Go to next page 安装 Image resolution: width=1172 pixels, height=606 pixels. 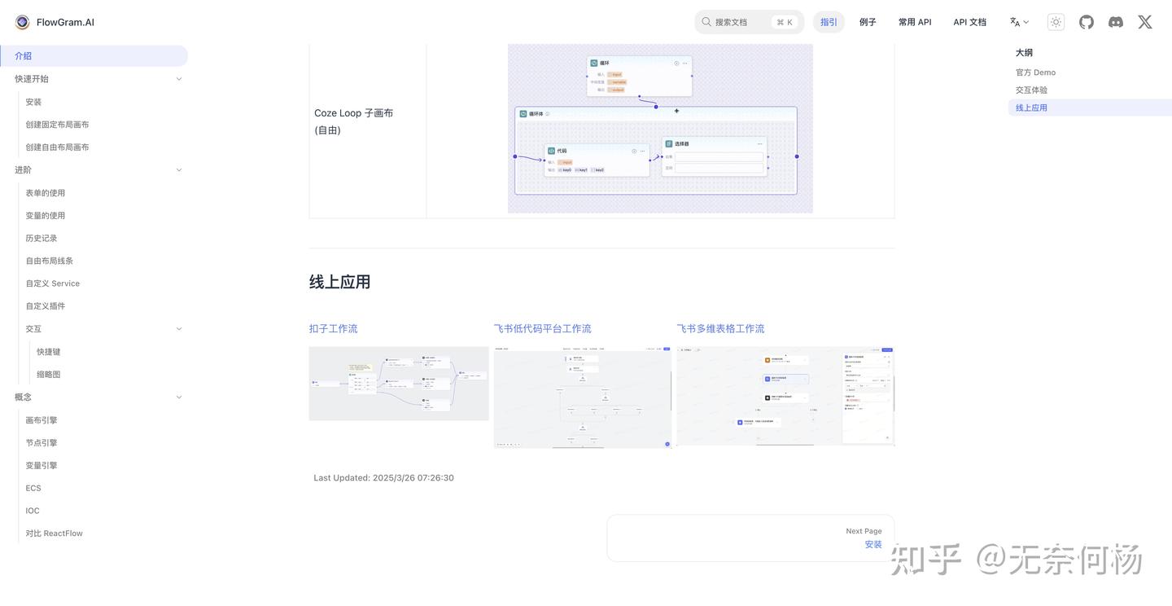pyautogui.click(x=873, y=543)
